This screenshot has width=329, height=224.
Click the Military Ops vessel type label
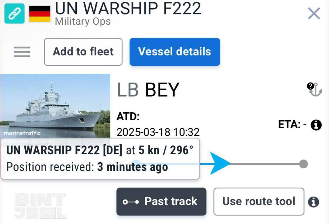[x=83, y=21]
